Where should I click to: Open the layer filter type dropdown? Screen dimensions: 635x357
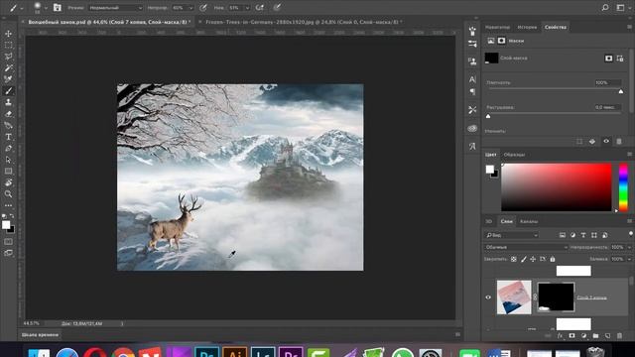(x=512, y=235)
